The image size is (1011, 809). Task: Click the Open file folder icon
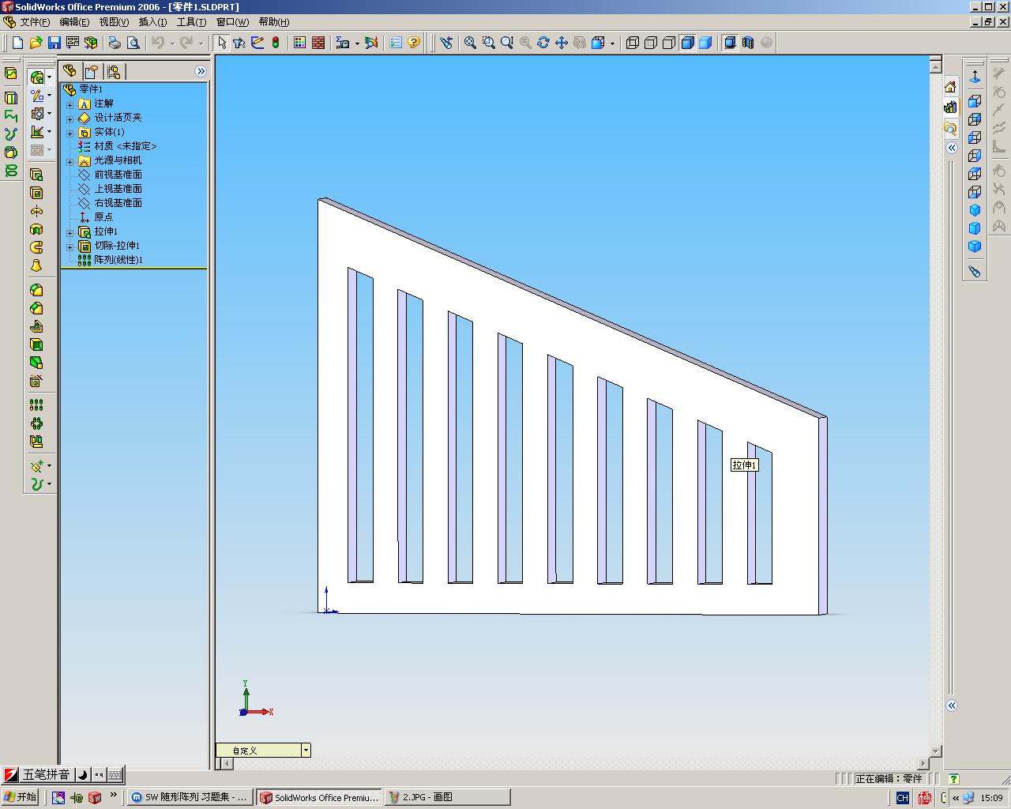click(x=36, y=43)
